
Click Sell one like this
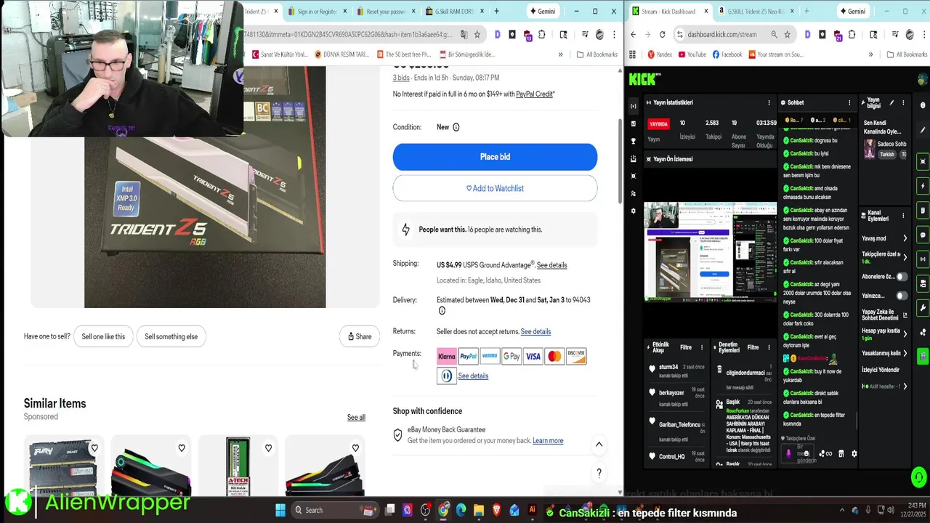click(x=103, y=336)
